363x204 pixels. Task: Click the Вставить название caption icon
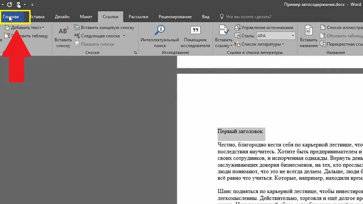[309, 30]
